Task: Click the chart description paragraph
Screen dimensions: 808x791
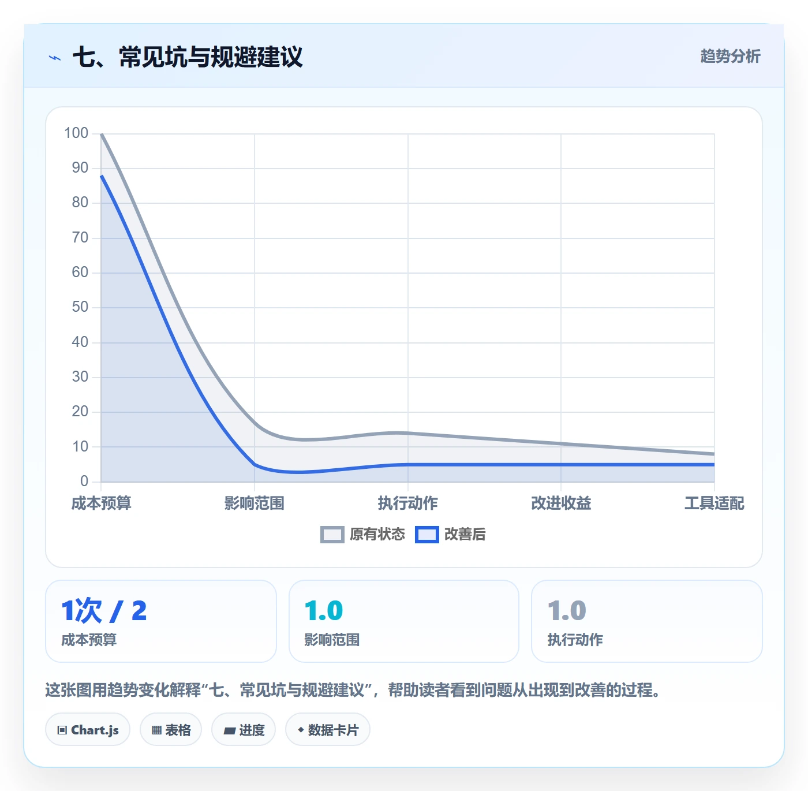Action: coord(354,690)
